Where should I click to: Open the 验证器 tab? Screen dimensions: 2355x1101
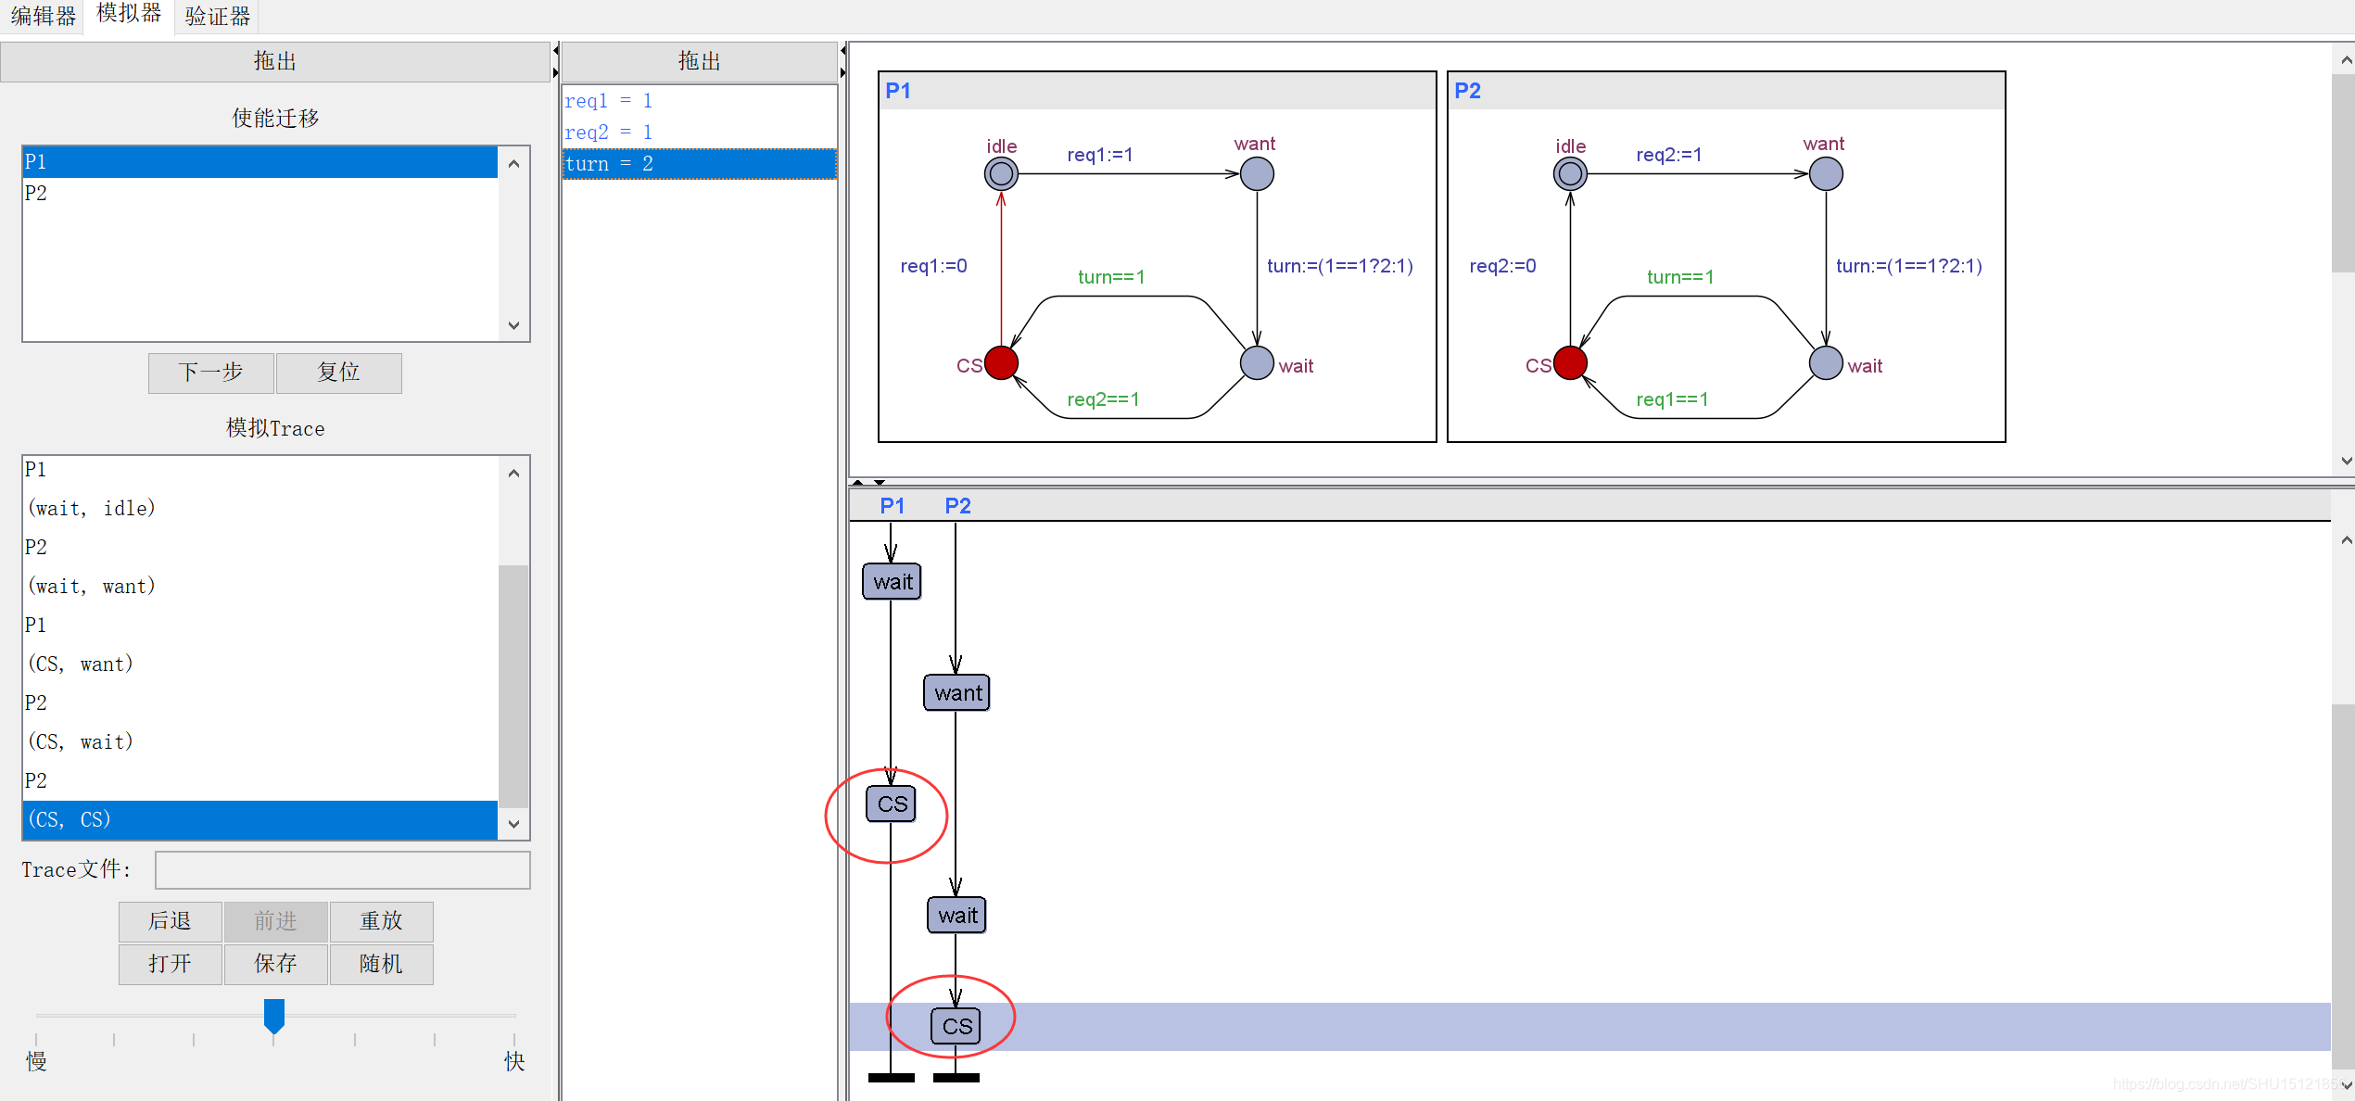coord(217,16)
